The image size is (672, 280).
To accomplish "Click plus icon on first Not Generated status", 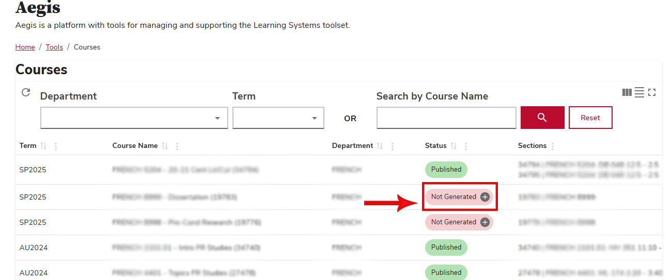I will [485, 197].
